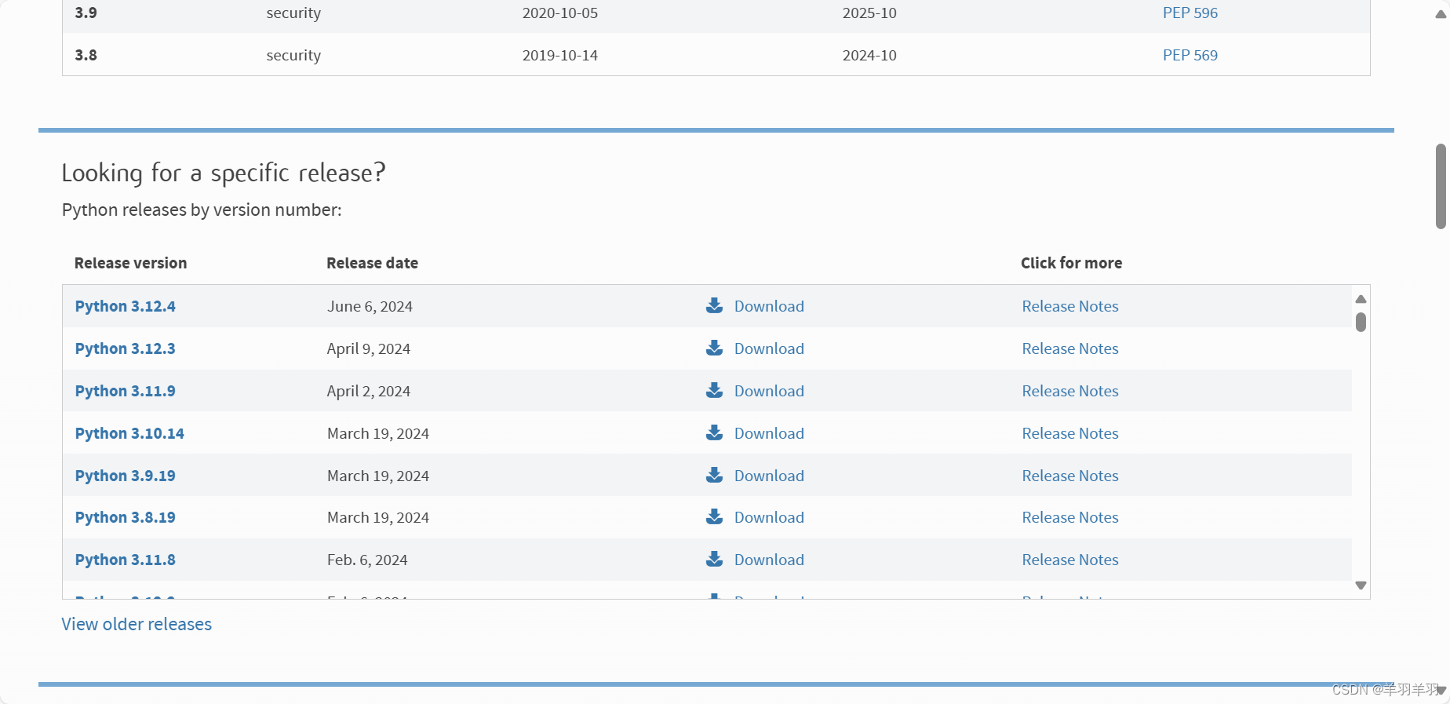Screen dimensions: 1450x704
Task: Click View older releases link
Action: (137, 624)
